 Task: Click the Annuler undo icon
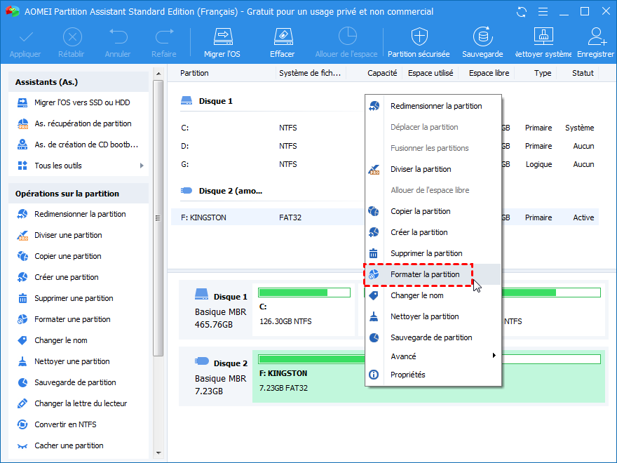point(118,36)
